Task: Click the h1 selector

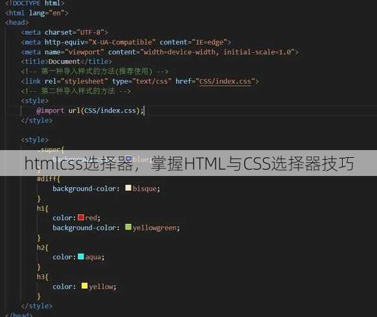Action: pos(41,208)
